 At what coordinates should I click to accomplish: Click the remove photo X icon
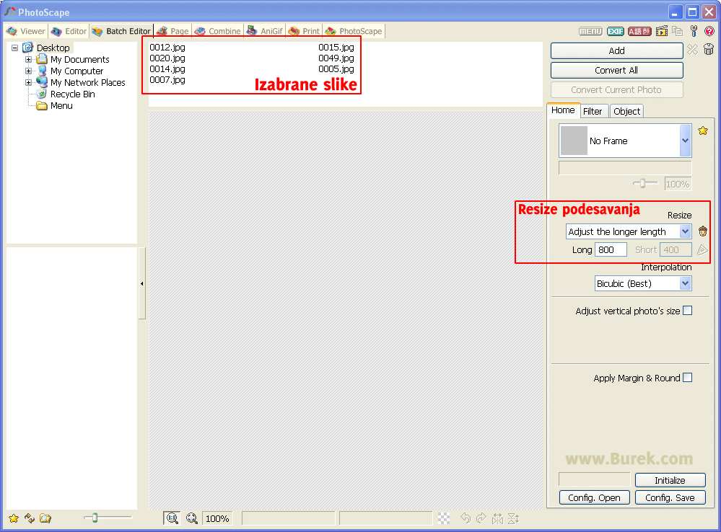(692, 50)
